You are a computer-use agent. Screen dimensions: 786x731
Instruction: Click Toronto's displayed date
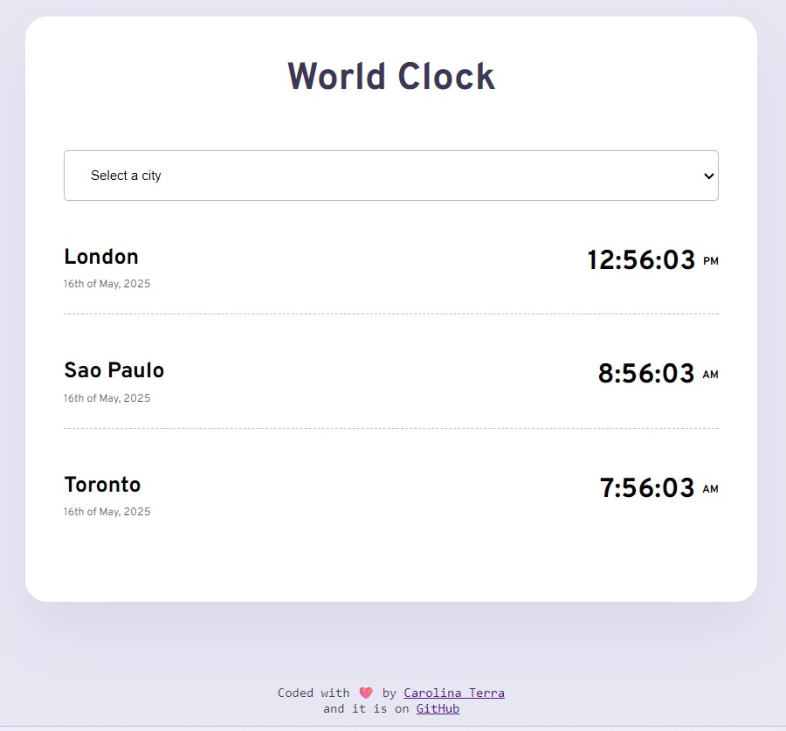click(107, 511)
